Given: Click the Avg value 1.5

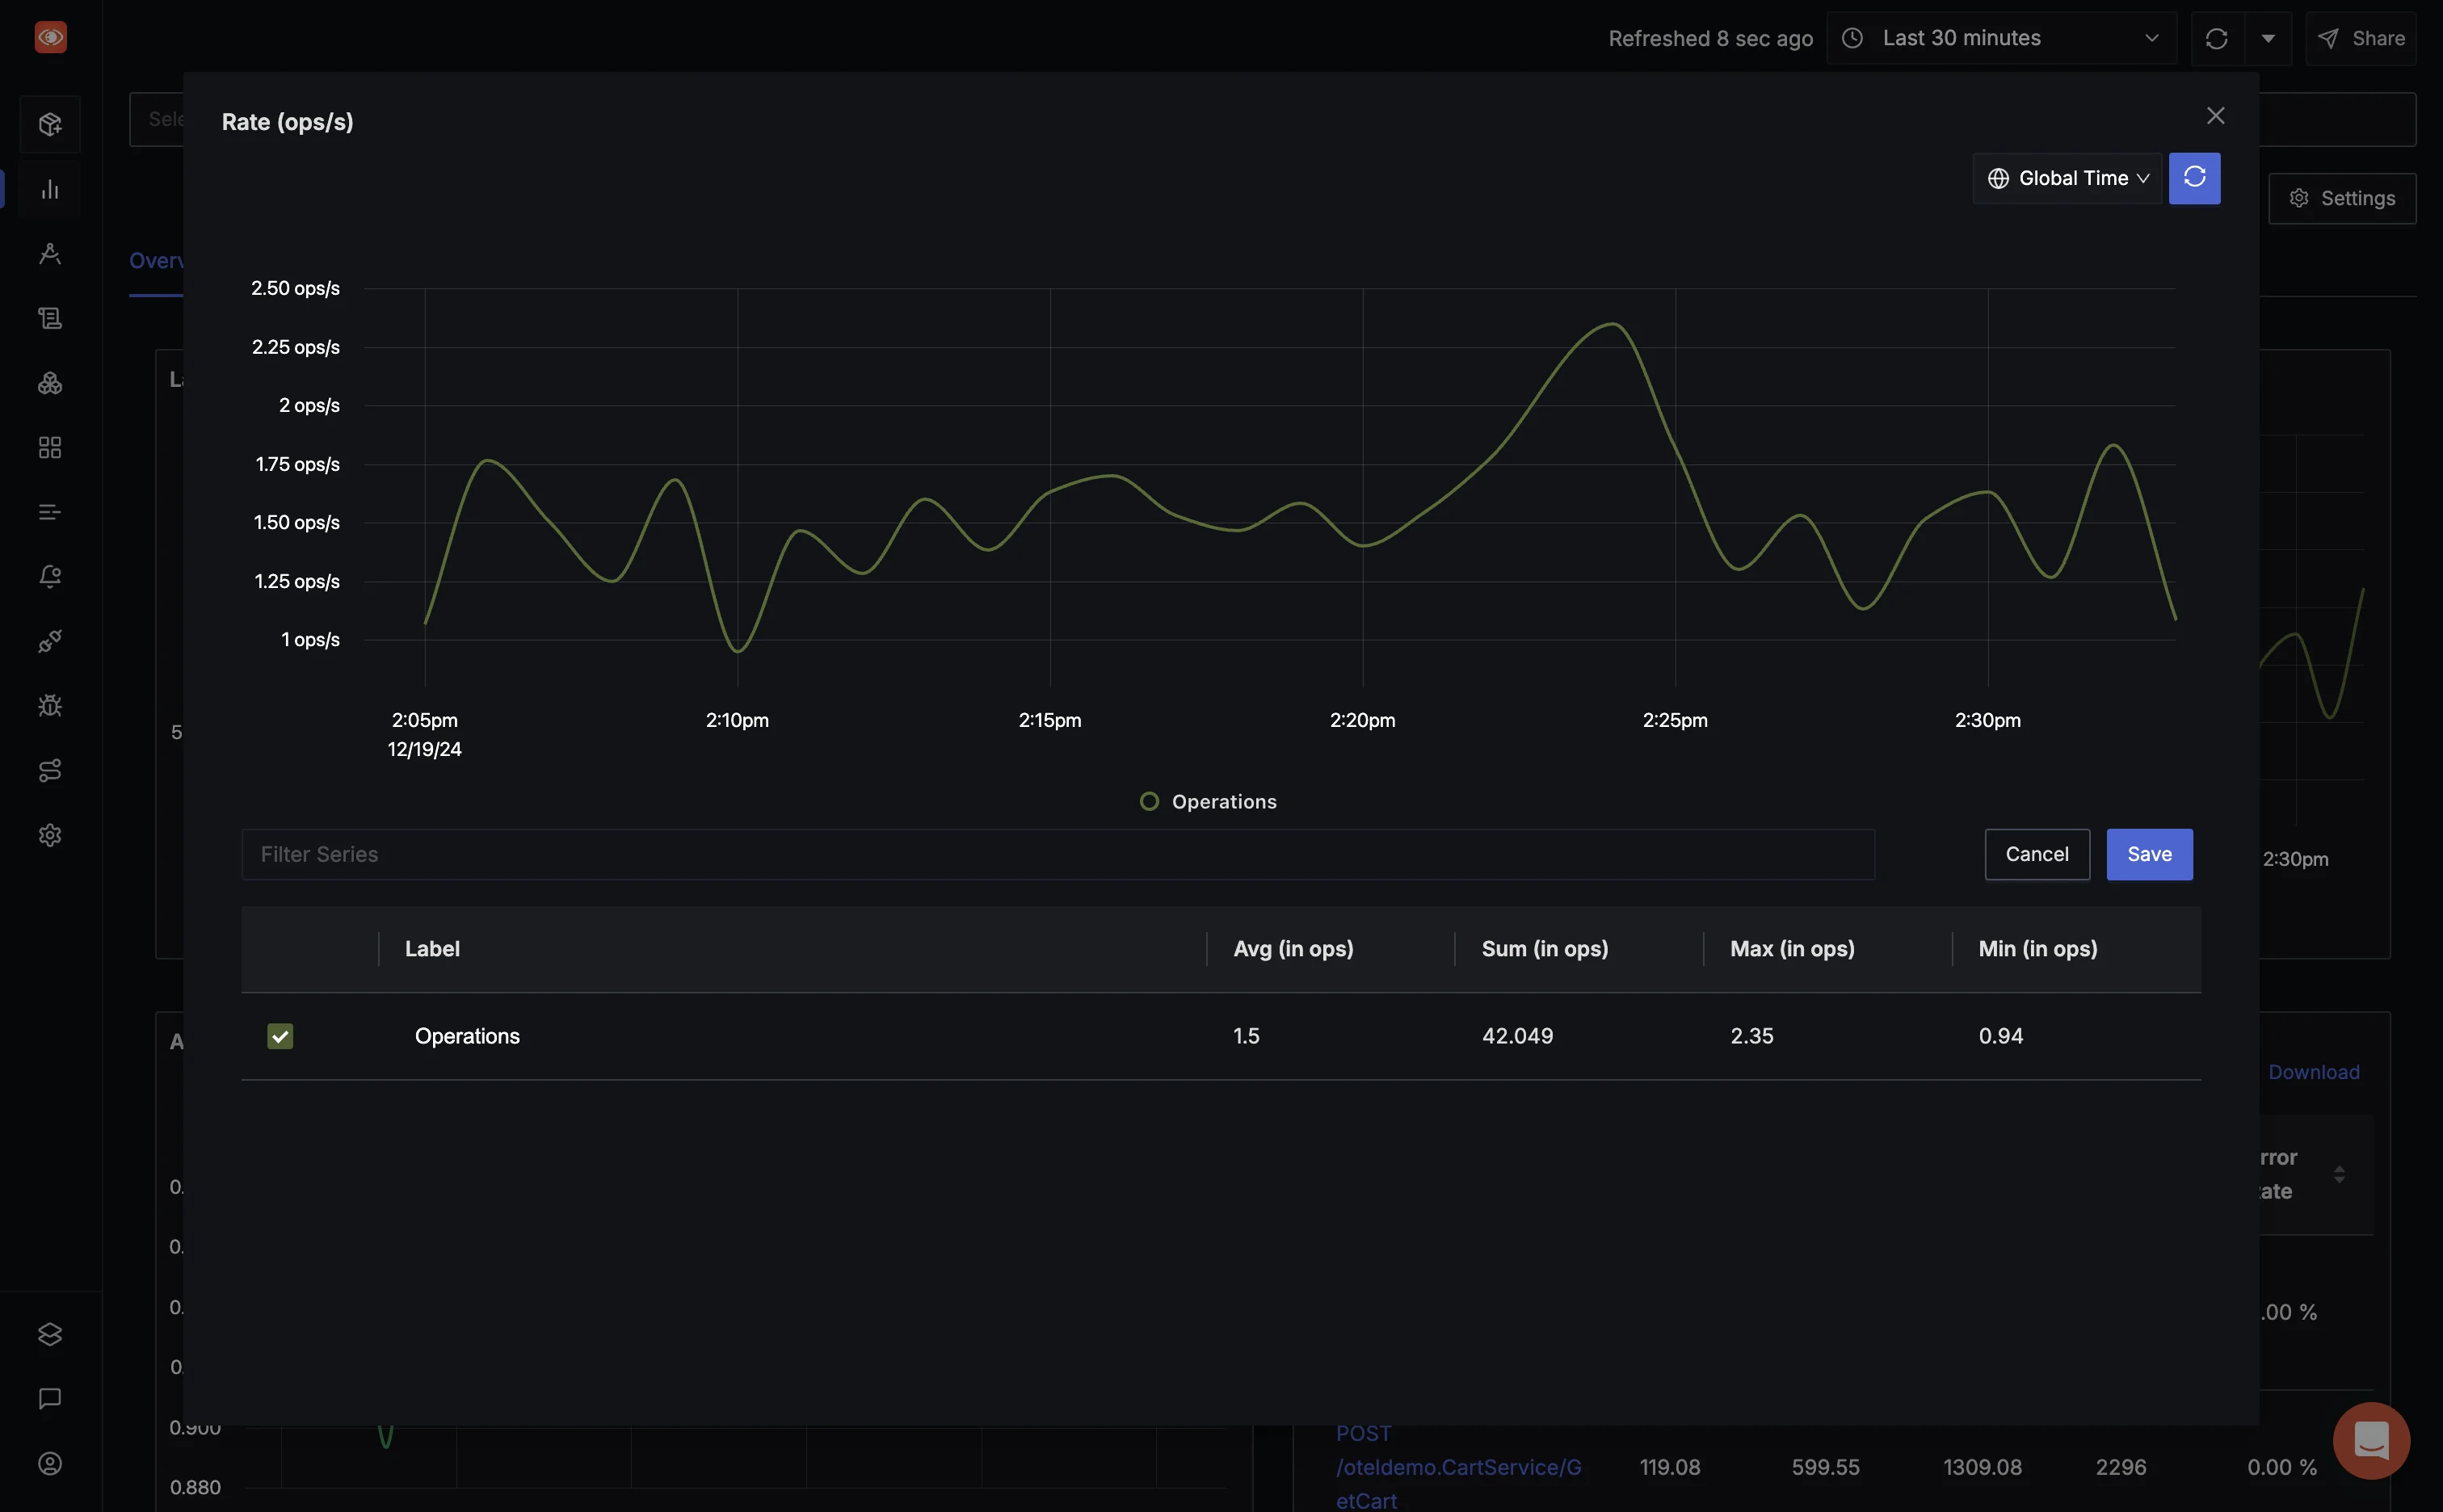Looking at the screenshot, I should [x=1246, y=1036].
